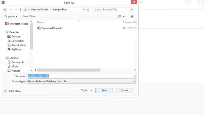Select Libraries in navigation pane
The width and height of the screenshot is (204, 115).
pos(12,58)
